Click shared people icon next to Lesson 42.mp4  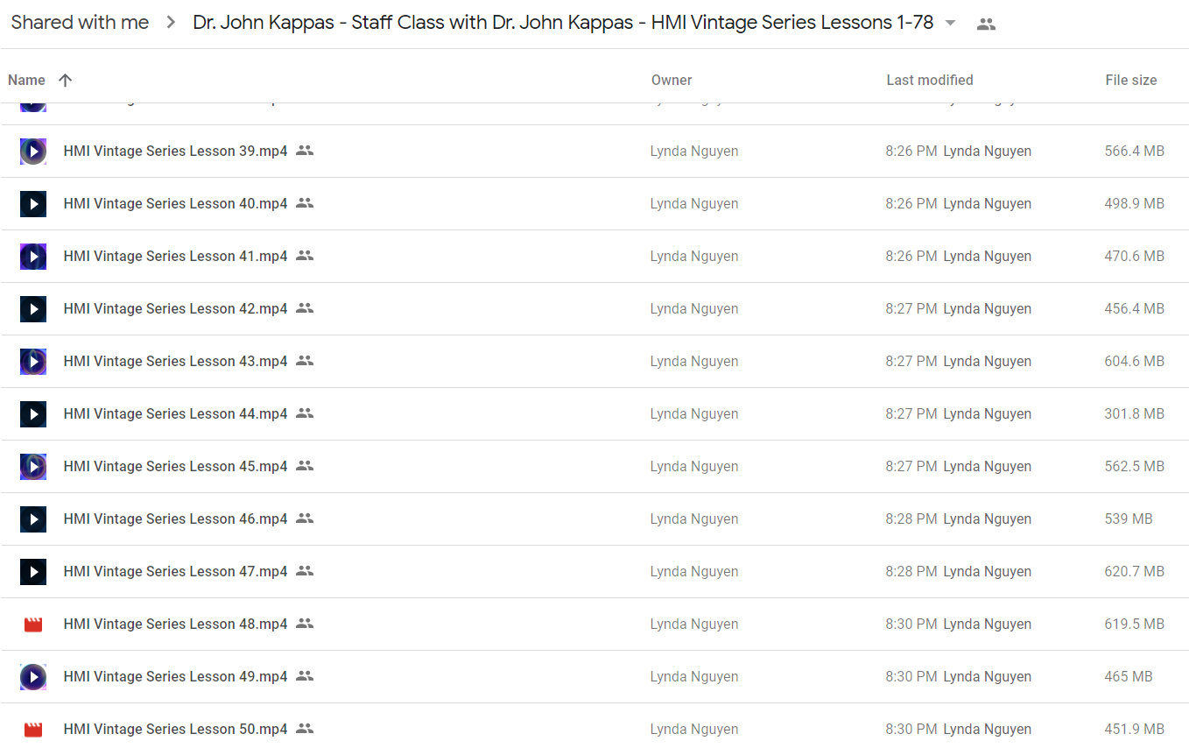coord(305,308)
